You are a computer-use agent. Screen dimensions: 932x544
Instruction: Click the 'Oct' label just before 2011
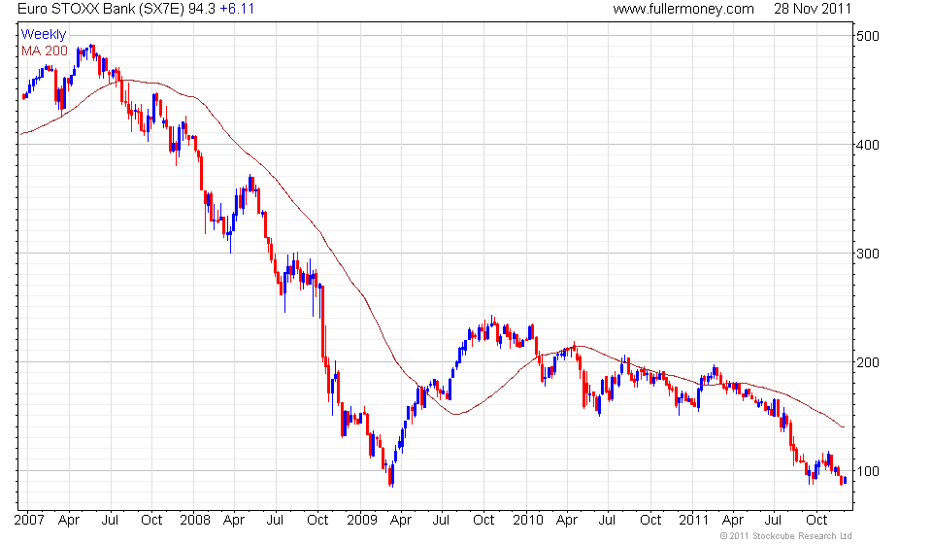point(650,521)
